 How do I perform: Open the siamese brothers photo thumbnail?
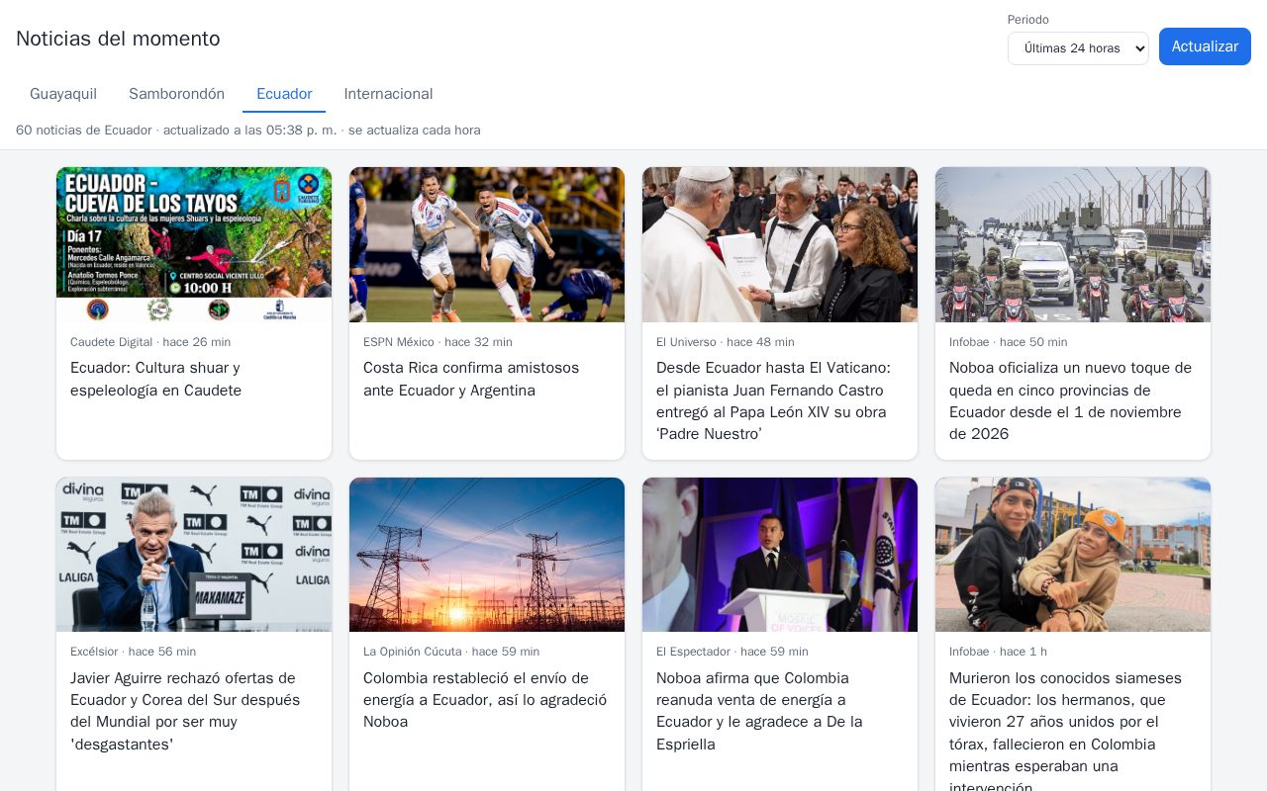1073,555
